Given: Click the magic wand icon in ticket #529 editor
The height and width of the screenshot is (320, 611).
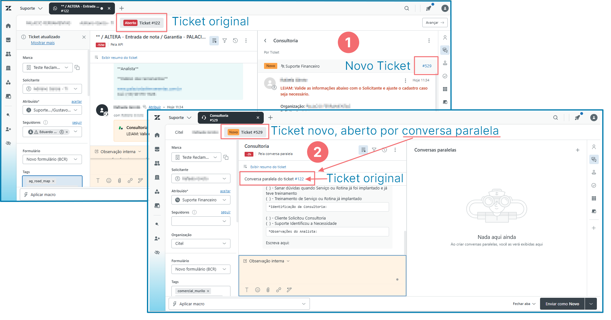Looking at the screenshot, I should 289,290.
